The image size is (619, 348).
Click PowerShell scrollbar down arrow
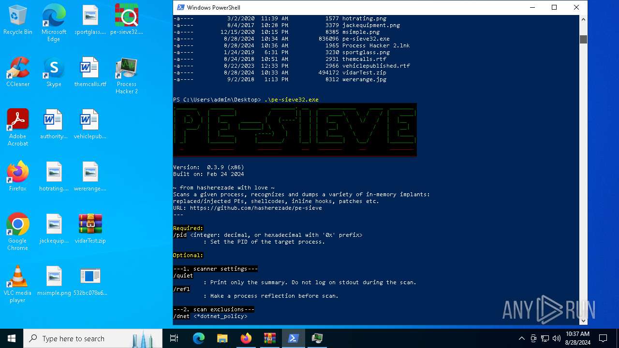[x=583, y=320]
